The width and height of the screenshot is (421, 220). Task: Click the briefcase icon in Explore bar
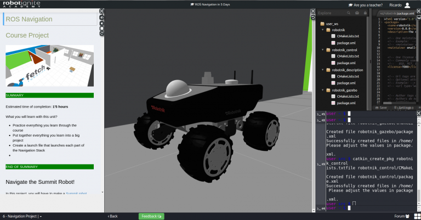tap(357, 13)
